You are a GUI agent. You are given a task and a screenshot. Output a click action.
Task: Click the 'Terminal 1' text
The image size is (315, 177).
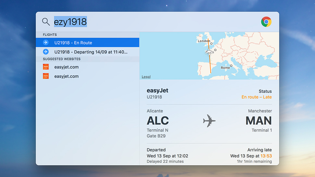(x=262, y=130)
